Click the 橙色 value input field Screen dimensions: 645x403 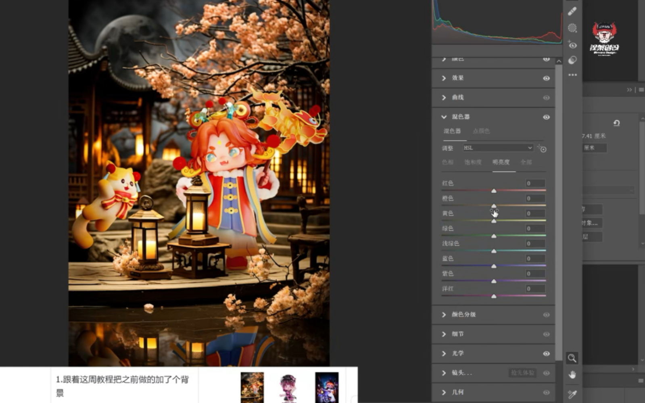click(535, 198)
